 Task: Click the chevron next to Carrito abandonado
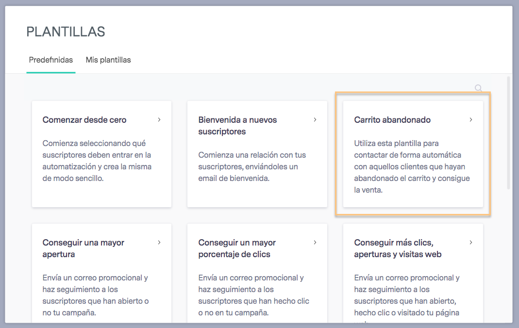click(471, 120)
